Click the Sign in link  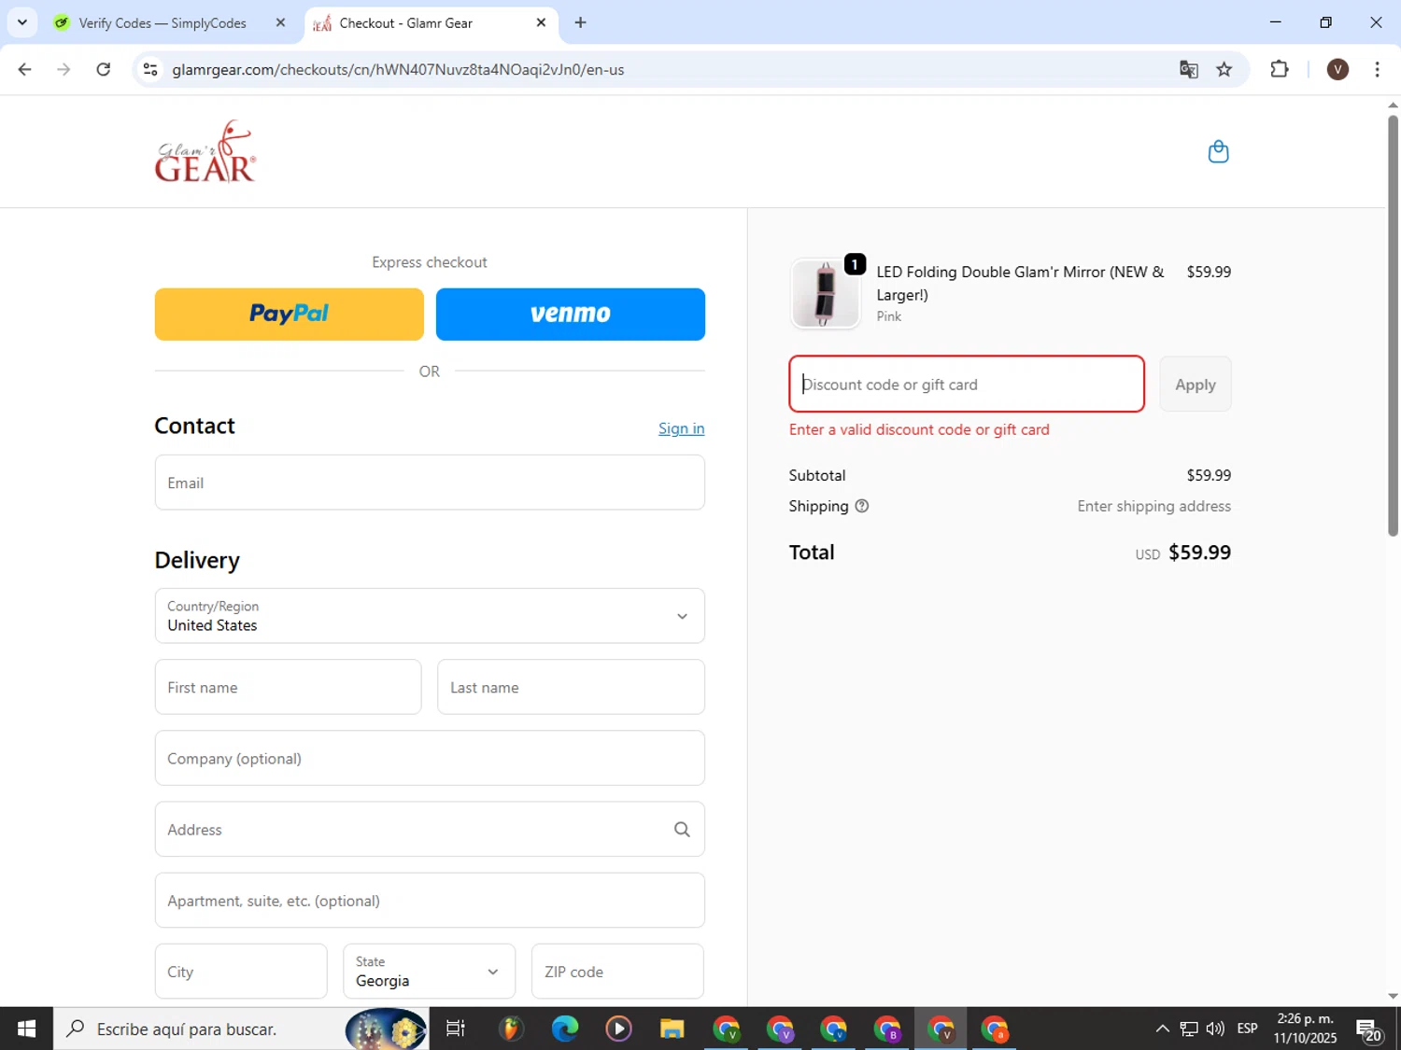(x=681, y=428)
